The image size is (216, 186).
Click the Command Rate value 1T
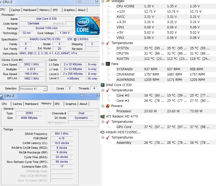62,166
